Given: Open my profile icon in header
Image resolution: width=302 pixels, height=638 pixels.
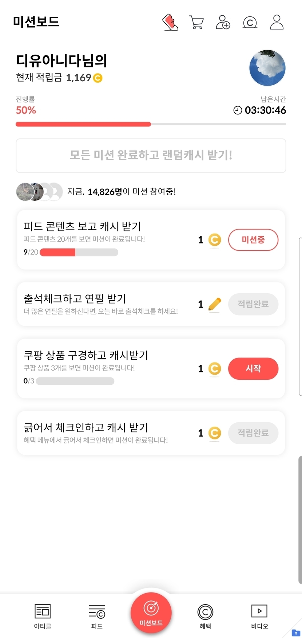Looking at the screenshot, I should coord(277,22).
